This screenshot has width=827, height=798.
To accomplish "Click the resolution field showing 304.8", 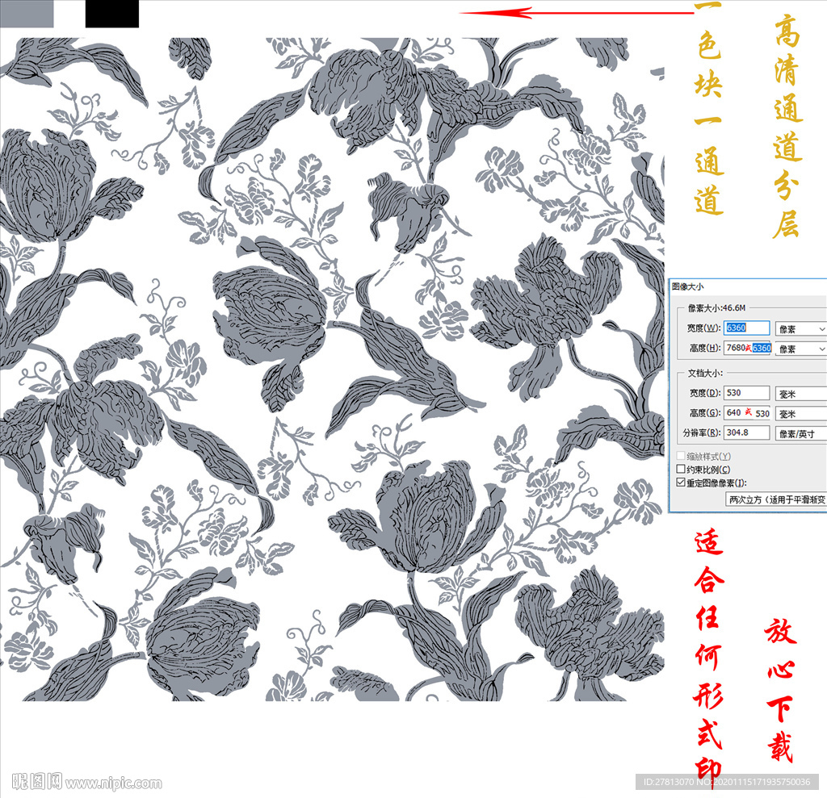I will click(746, 432).
